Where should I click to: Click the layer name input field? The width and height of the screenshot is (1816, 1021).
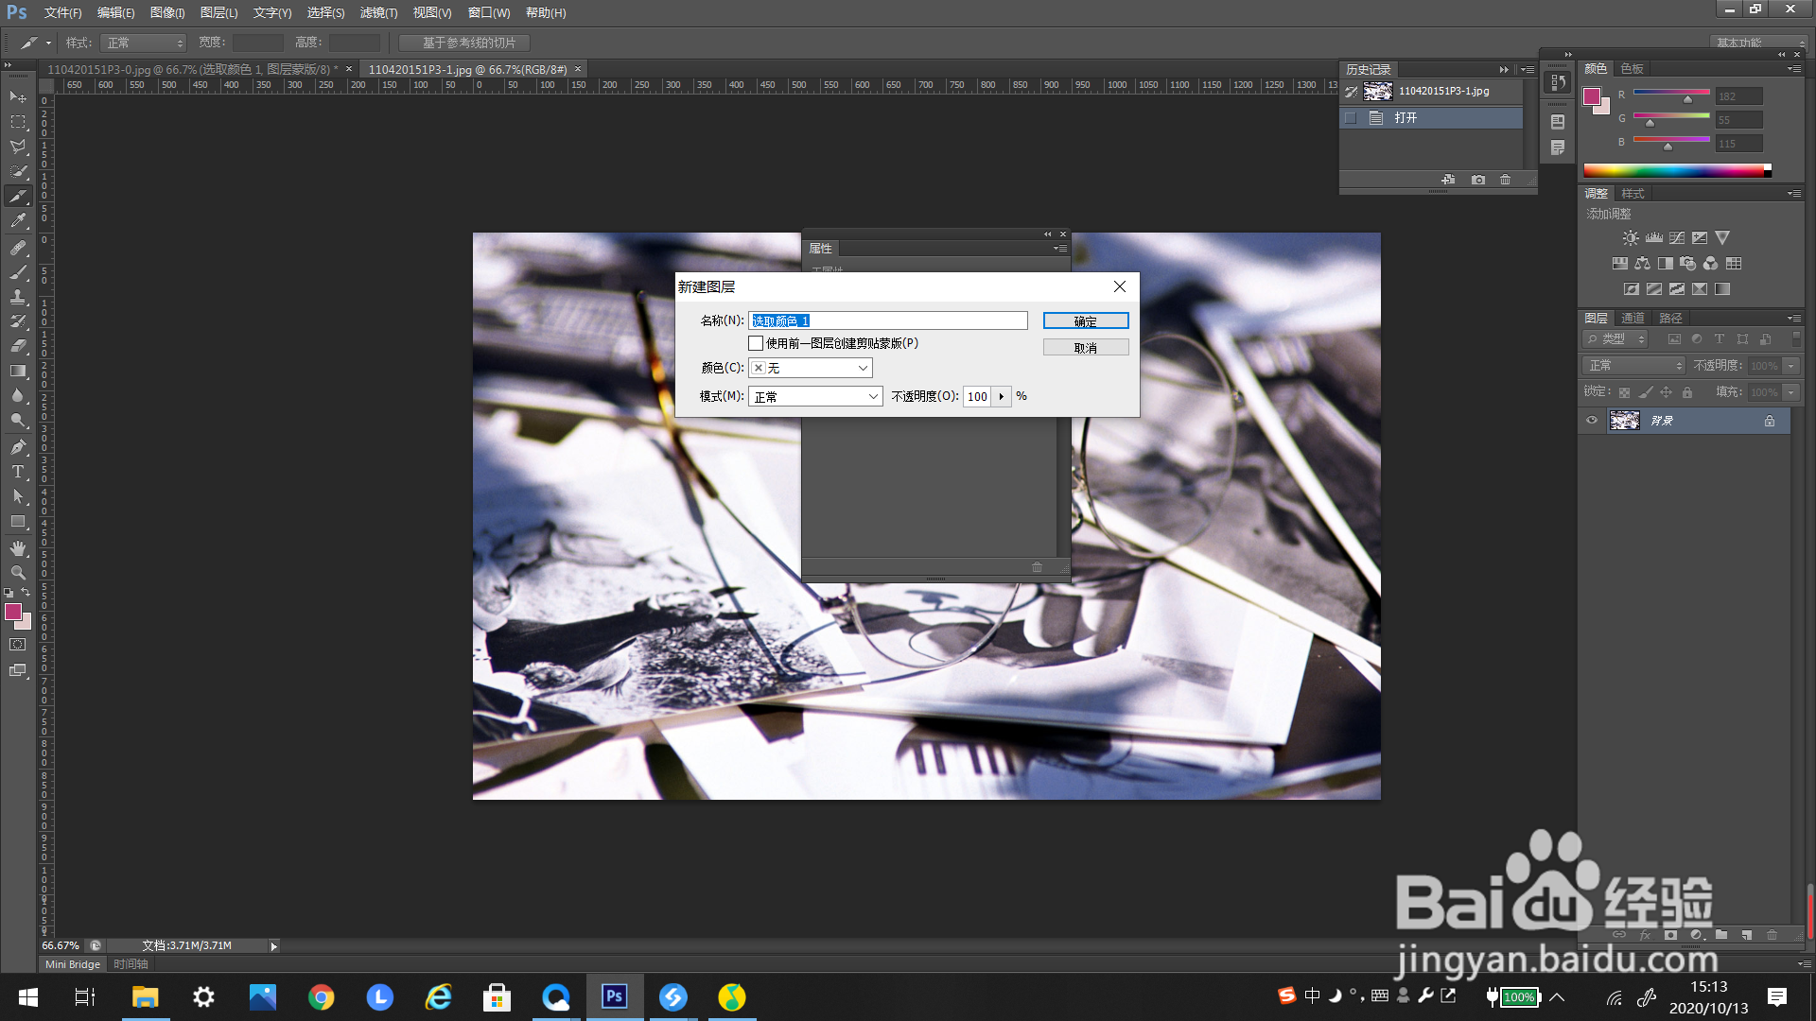(x=887, y=321)
